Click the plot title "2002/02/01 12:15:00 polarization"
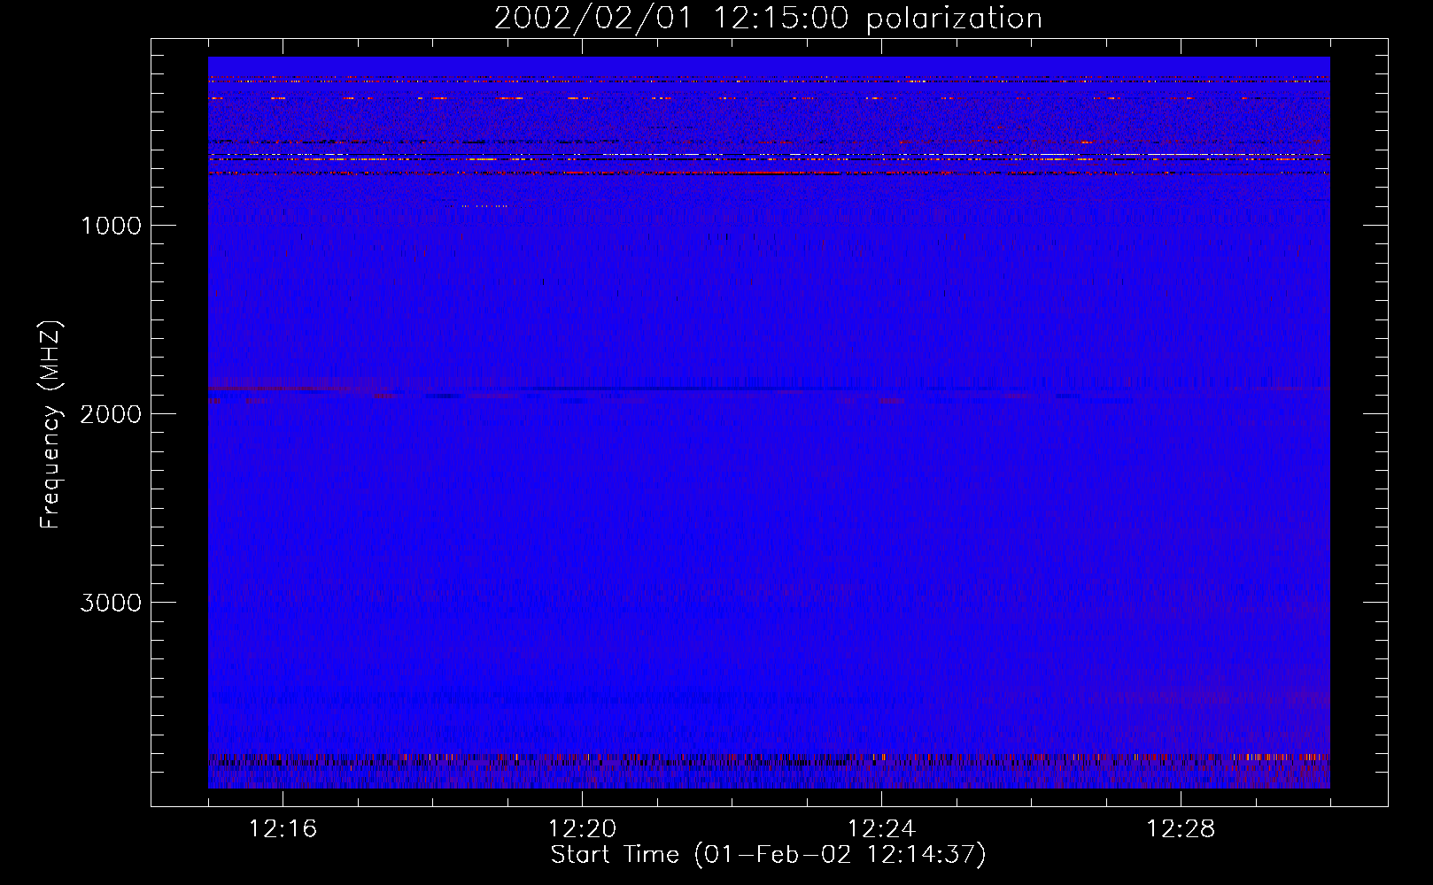The image size is (1433, 885). click(x=768, y=19)
